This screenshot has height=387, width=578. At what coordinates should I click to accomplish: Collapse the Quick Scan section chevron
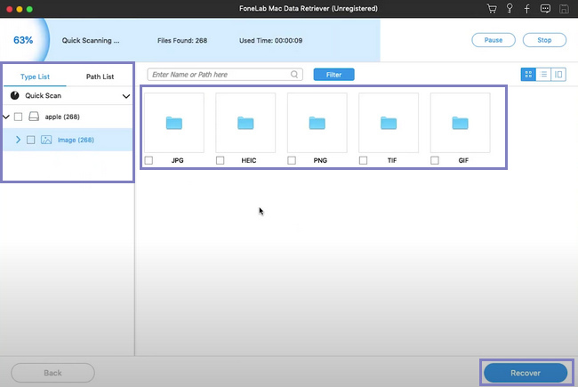(126, 96)
